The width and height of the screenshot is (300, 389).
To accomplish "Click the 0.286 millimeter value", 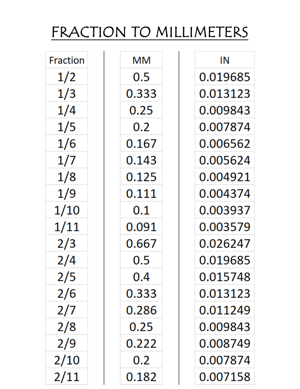I will click(141, 310).
